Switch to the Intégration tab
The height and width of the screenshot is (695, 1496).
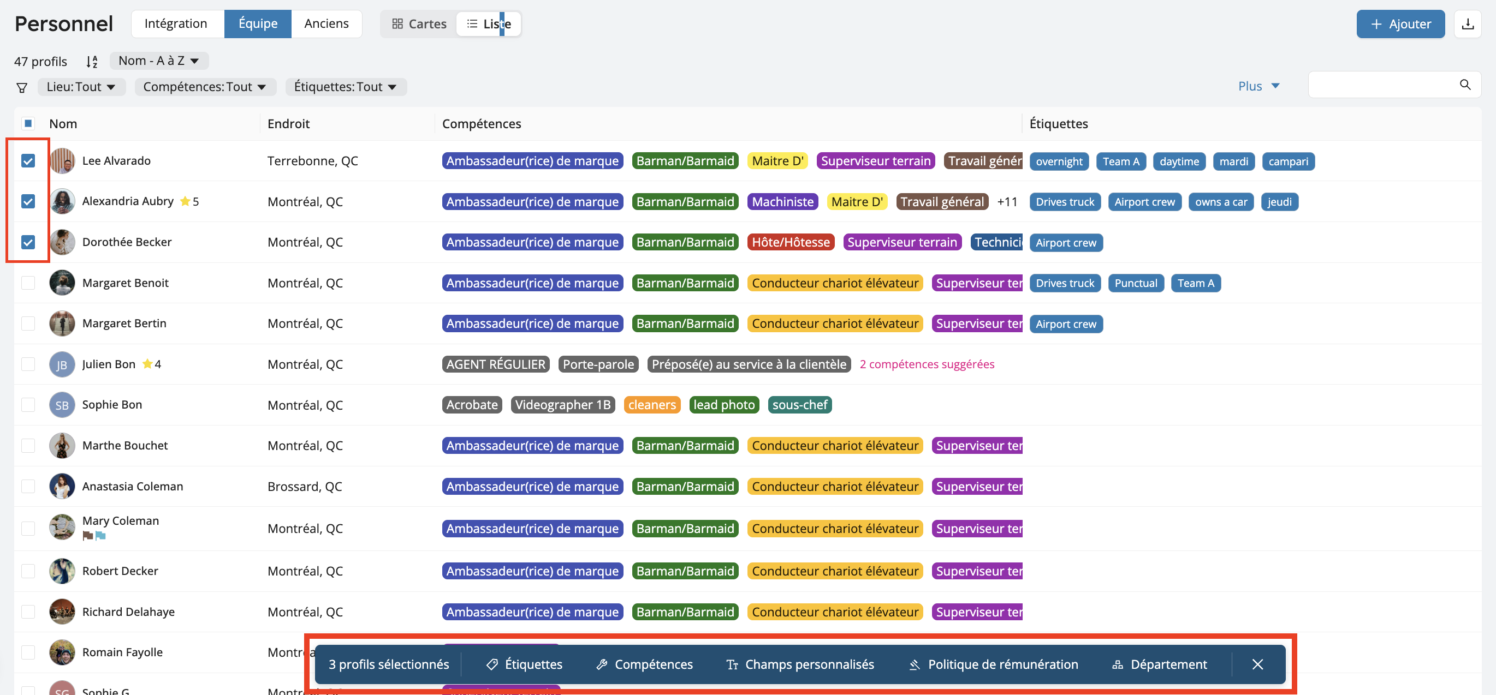click(x=176, y=24)
